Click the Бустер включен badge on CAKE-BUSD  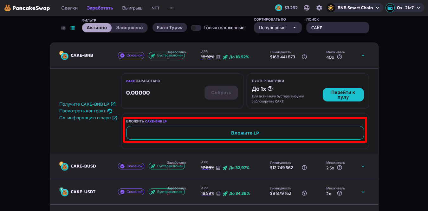[167, 166]
